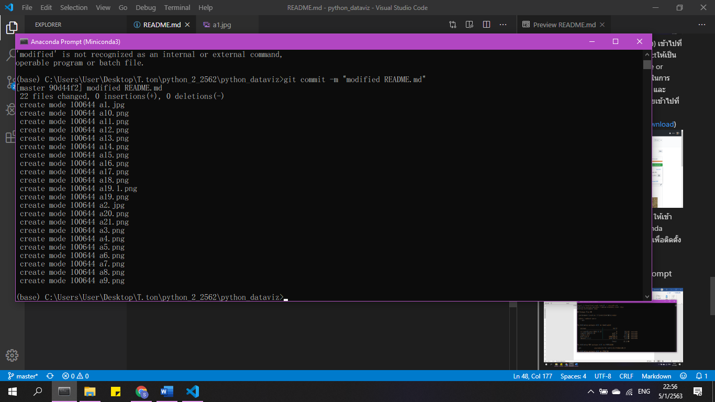Select the Preview README.md tab
Viewport: 715px width, 402px height.
point(564,25)
